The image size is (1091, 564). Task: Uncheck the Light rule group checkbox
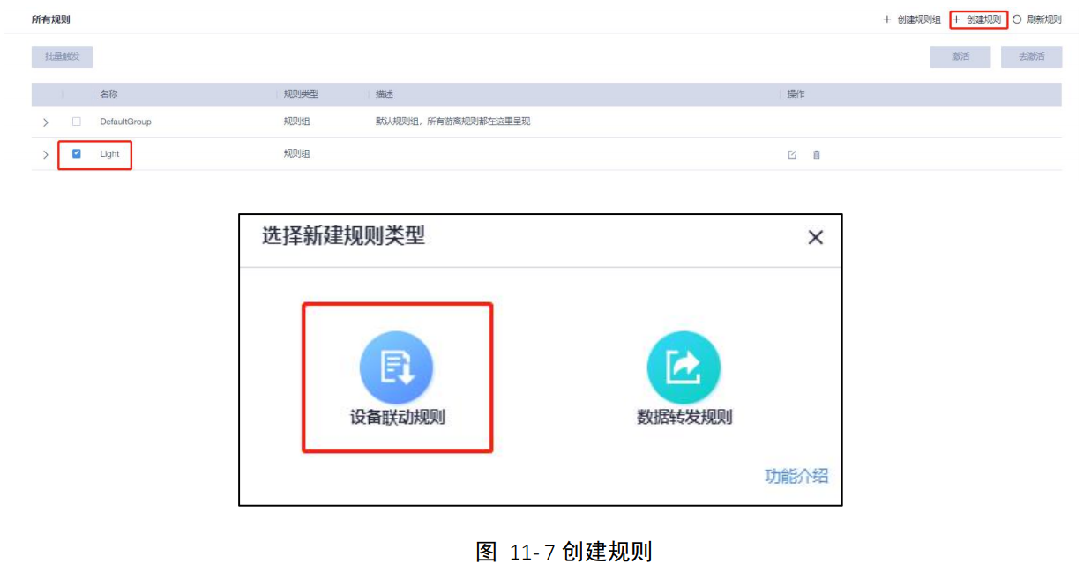75,154
